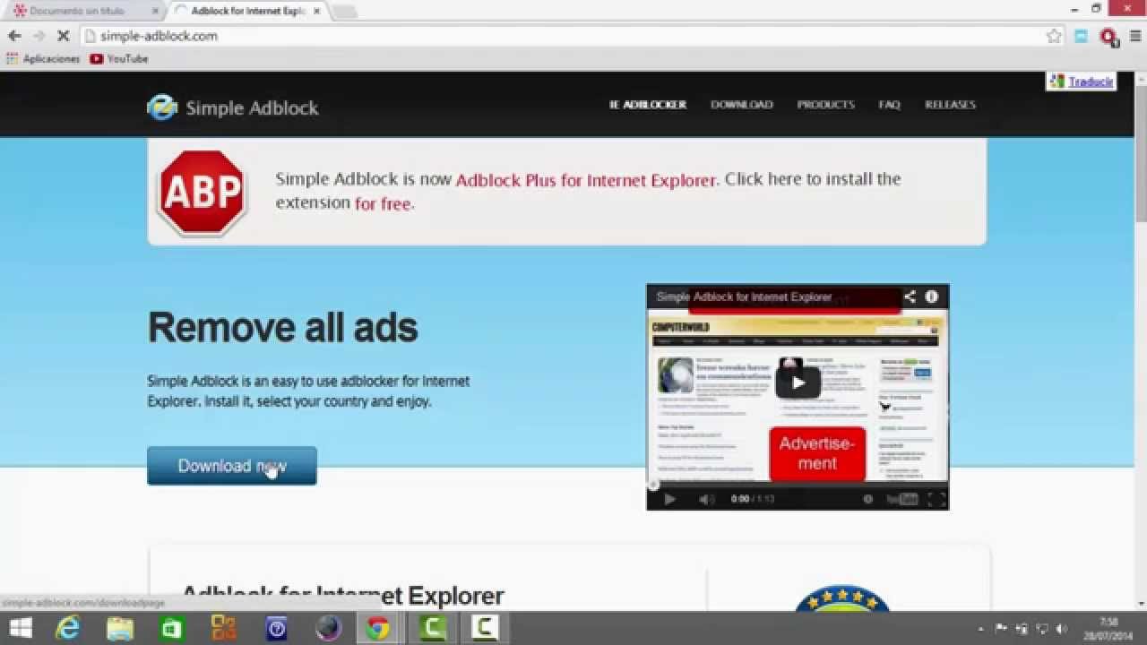Follow the Adblock Plus for Internet Explorer link
This screenshot has height=645, width=1147.
(586, 180)
